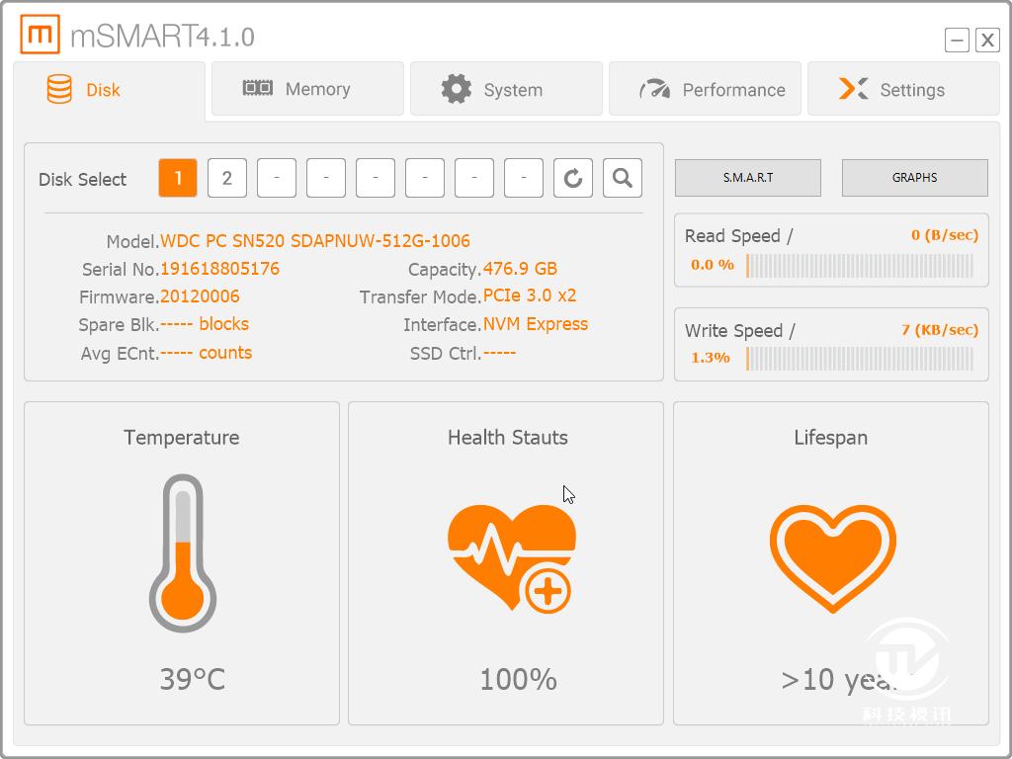This screenshot has height=759, width=1012.
Task: Click the 0.0 % read percentage
Action: (x=713, y=265)
